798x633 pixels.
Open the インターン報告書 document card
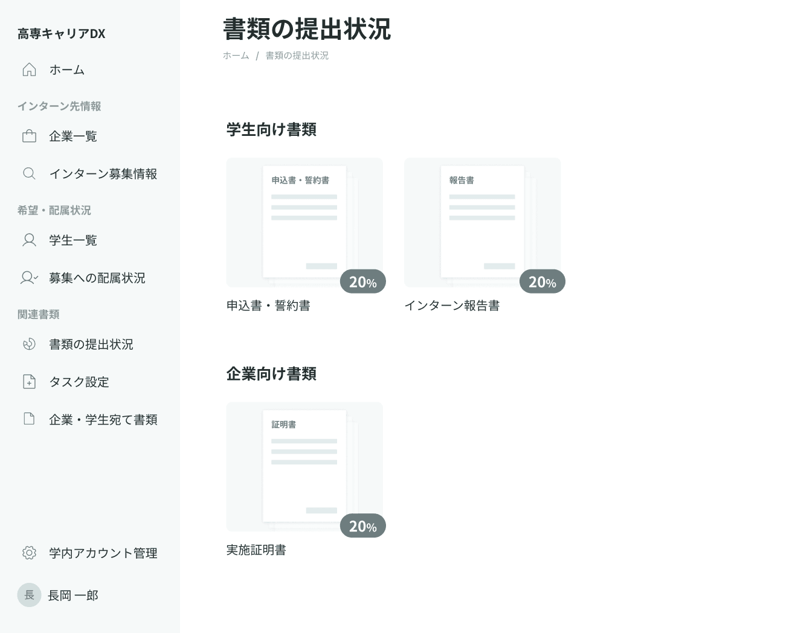tap(482, 222)
